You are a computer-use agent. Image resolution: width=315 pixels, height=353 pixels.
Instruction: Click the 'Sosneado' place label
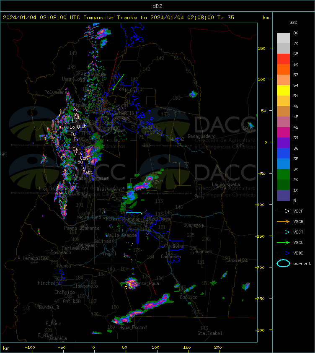coord(61,252)
